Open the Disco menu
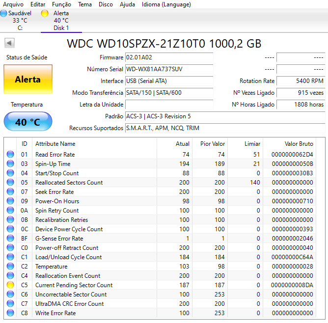Image resolution: width=328 pixels, height=323 pixels. click(106, 4)
